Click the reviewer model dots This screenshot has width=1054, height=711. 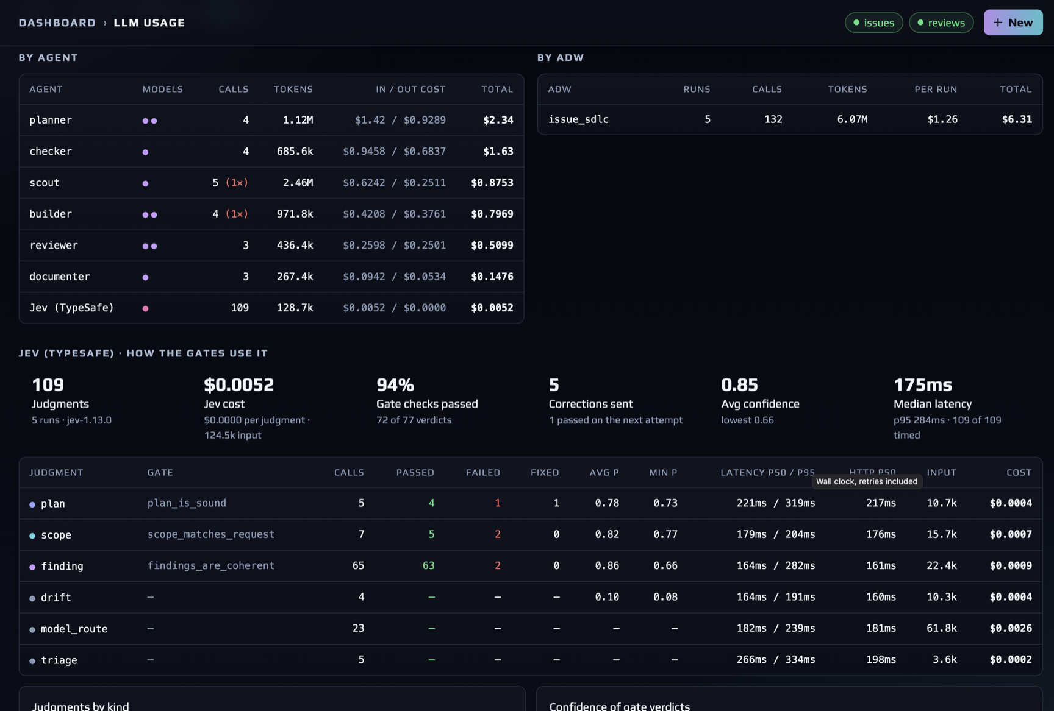pyautogui.click(x=150, y=246)
